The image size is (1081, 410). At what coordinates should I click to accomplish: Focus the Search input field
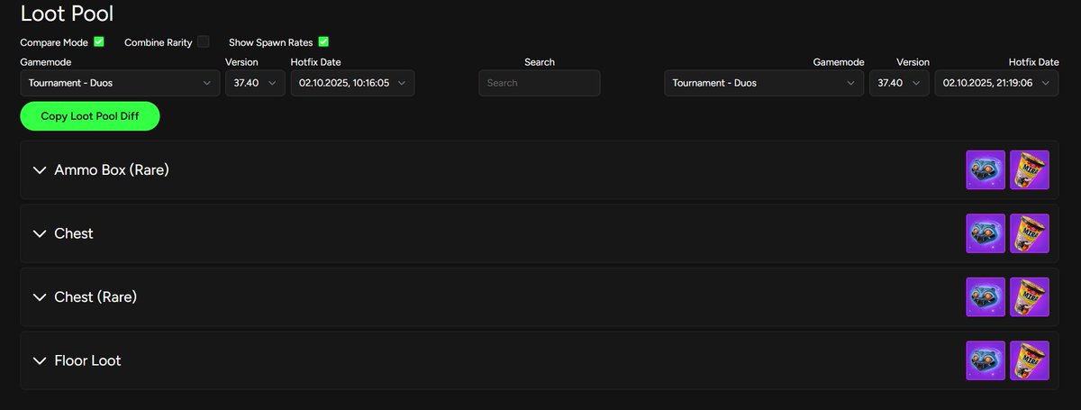coord(540,83)
